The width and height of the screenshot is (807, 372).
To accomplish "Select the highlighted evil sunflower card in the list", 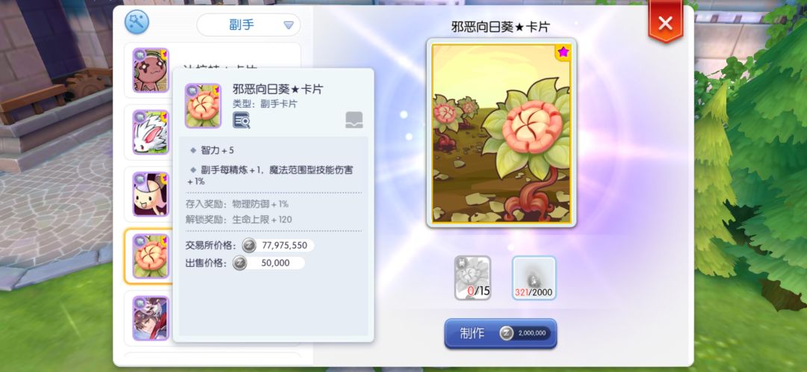I will pyautogui.click(x=151, y=256).
